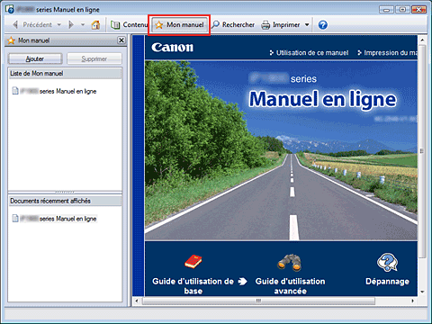432x324 pixels.
Task: Click the Ajouter button
Action: [35, 58]
